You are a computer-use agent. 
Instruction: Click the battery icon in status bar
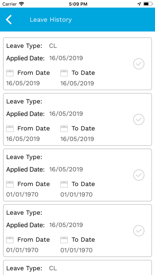(x=148, y=4)
